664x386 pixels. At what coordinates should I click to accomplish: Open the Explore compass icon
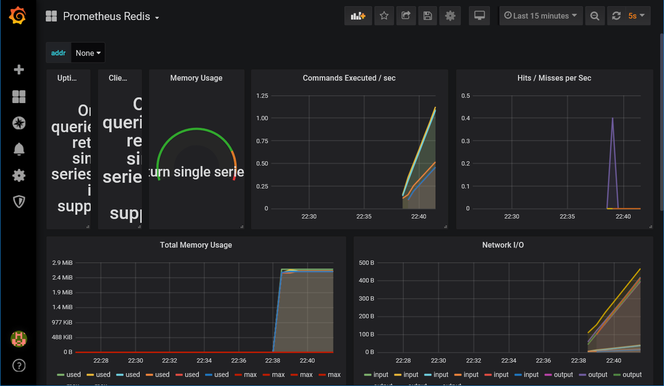pos(19,123)
